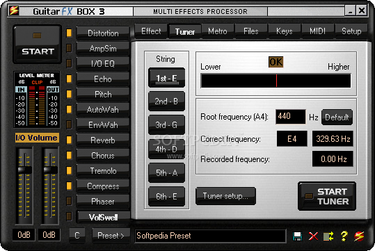Select the Echo effect button
Image resolution: width=375 pixels, height=251 pixels.
click(x=103, y=79)
